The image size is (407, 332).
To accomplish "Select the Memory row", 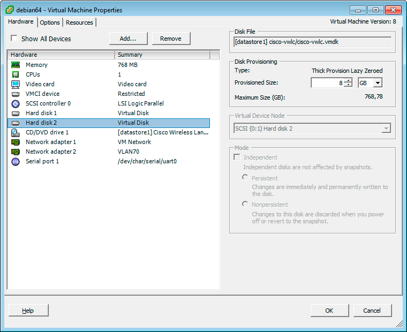I will (x=109, y=65).
